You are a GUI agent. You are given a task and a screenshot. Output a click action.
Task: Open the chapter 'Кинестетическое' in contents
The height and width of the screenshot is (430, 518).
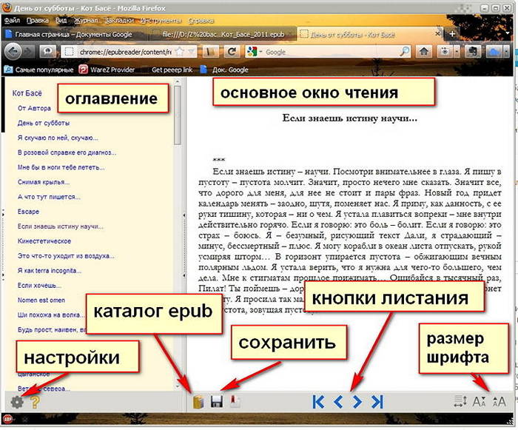[x=44, y=241]
